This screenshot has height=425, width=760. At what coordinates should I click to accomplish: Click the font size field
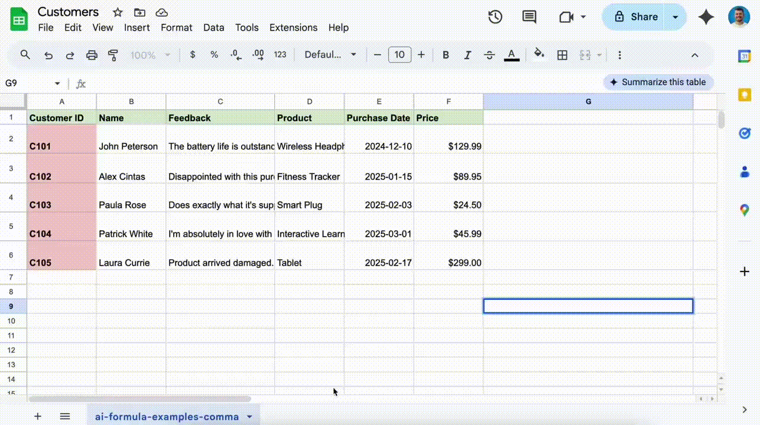[400, 55]
